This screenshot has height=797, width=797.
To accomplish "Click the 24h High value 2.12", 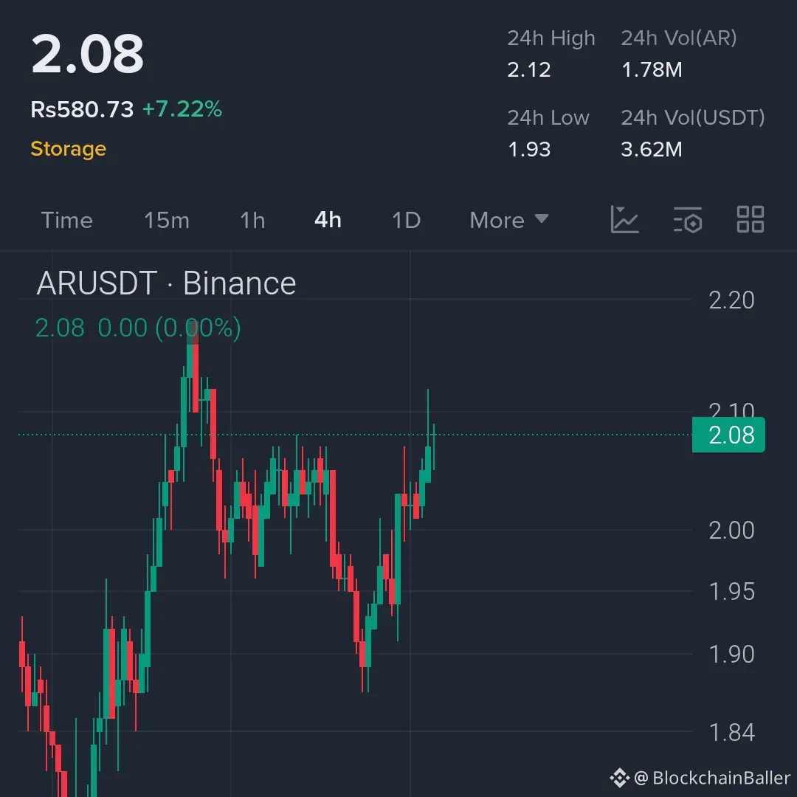I will [528, 69].
